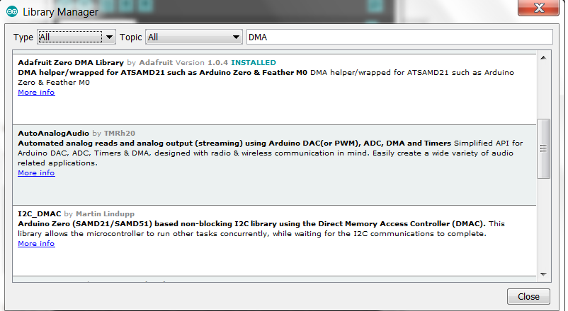Open the Type dropdown
Image resolution: width=568 pixels, height=311 pixels.
tap(76, 37)
